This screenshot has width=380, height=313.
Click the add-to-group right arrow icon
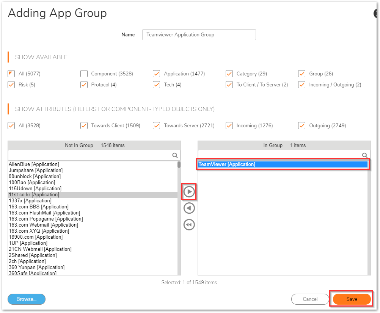(x=189, y=192)
